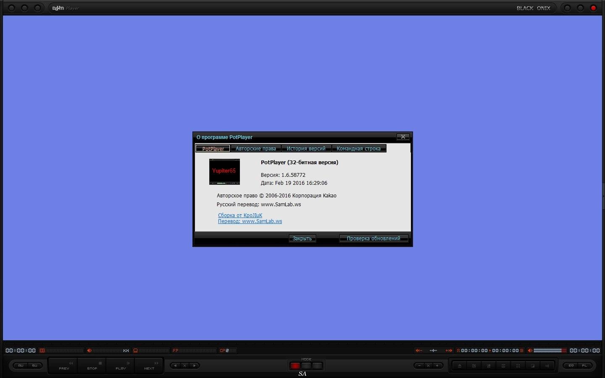Click the half-shaded square icon
This screenshot has width=605, height=378.
[533, 366]
